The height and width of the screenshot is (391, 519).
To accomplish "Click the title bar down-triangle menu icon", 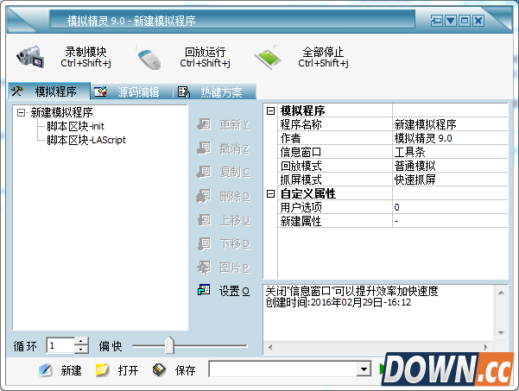I will [451, 21].
